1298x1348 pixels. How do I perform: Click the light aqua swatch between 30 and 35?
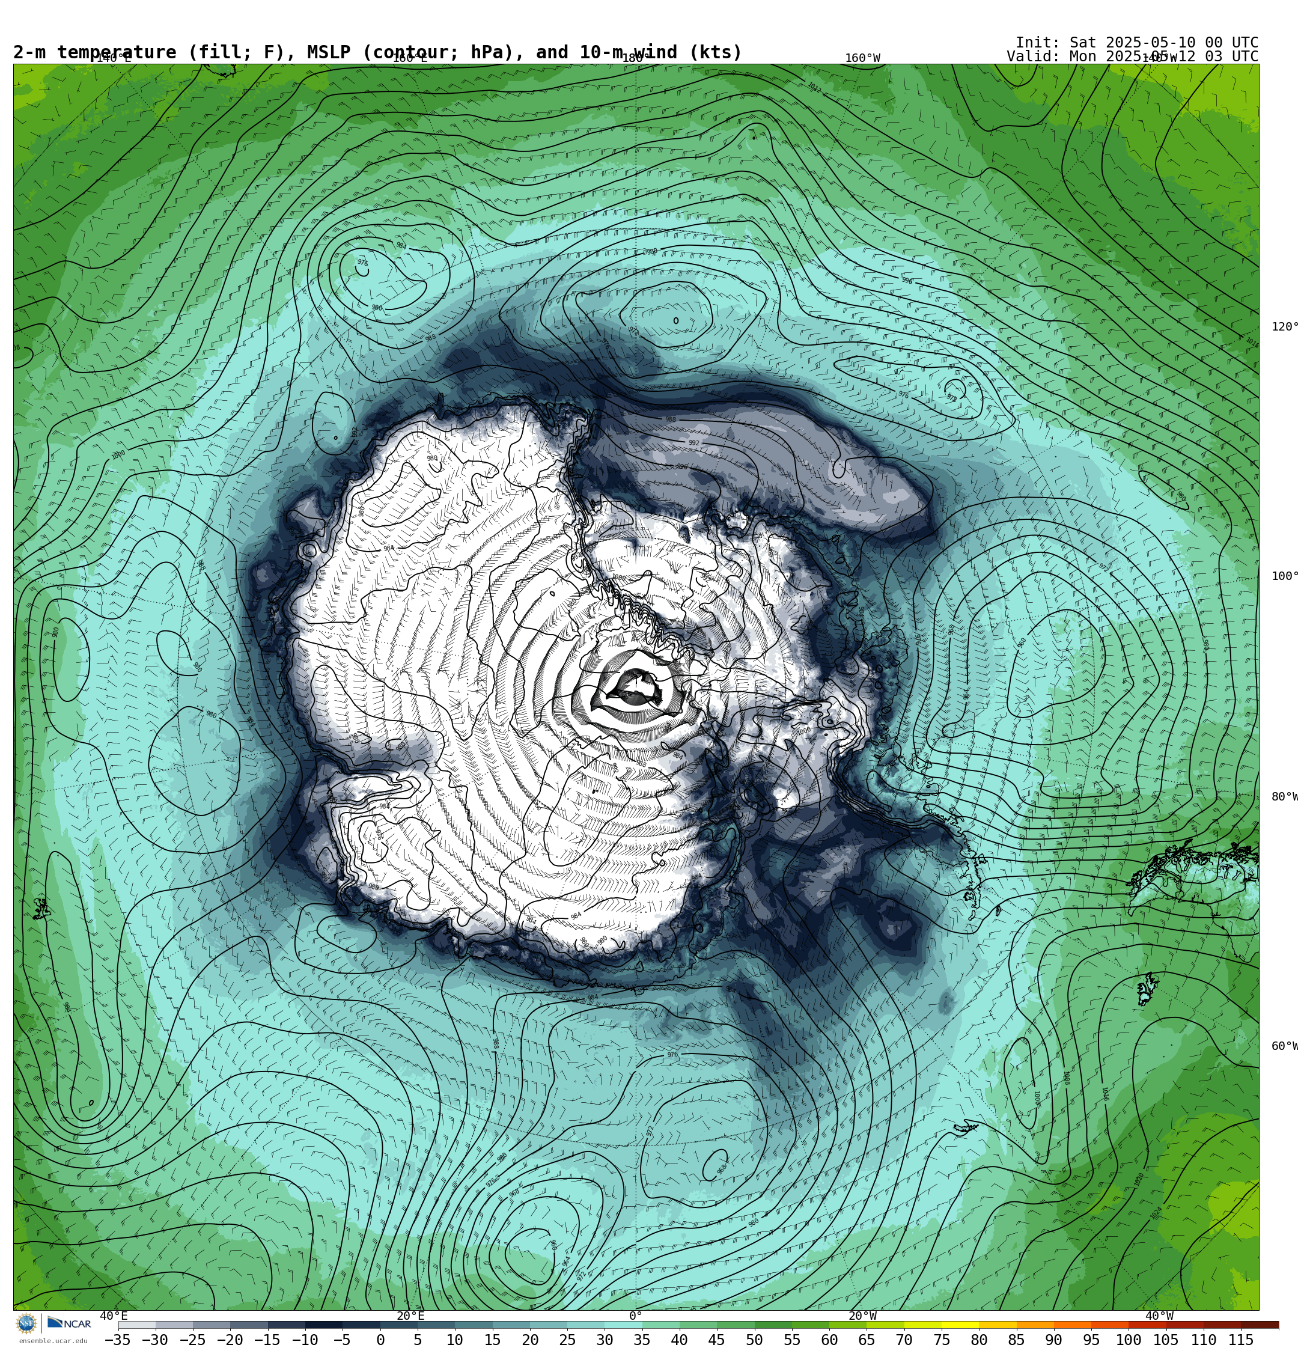[x=623, y=1325]
